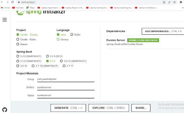Choose Java as the language
Viewport: 184px width, 113px height.
point(61,35)
